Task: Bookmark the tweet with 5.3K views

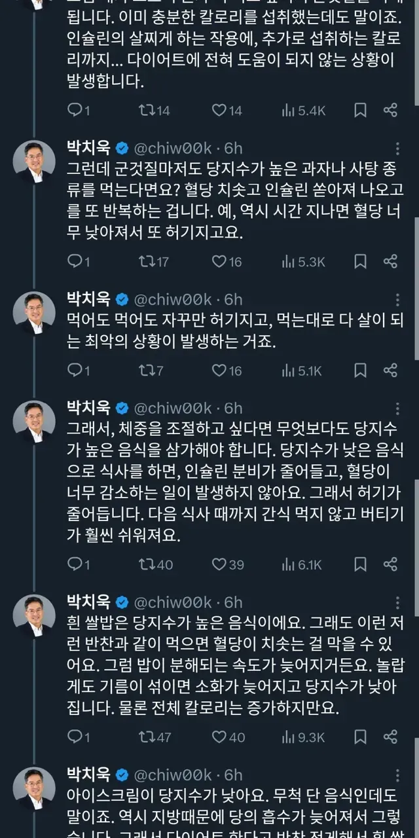Action: pyautogui.click(x=360, y=262)
